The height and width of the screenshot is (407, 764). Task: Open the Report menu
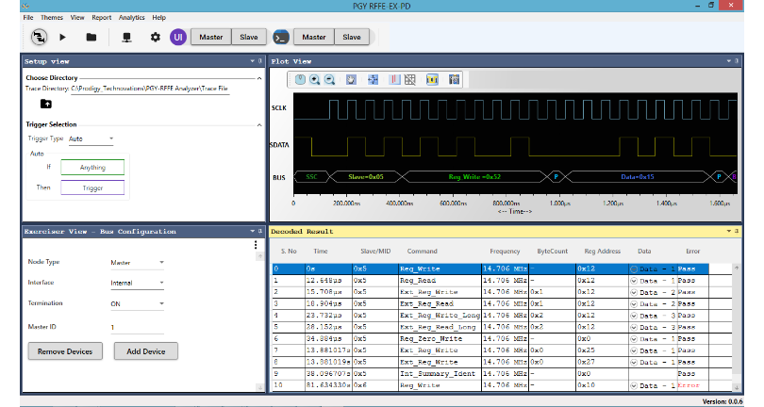(x=101, y=18)
